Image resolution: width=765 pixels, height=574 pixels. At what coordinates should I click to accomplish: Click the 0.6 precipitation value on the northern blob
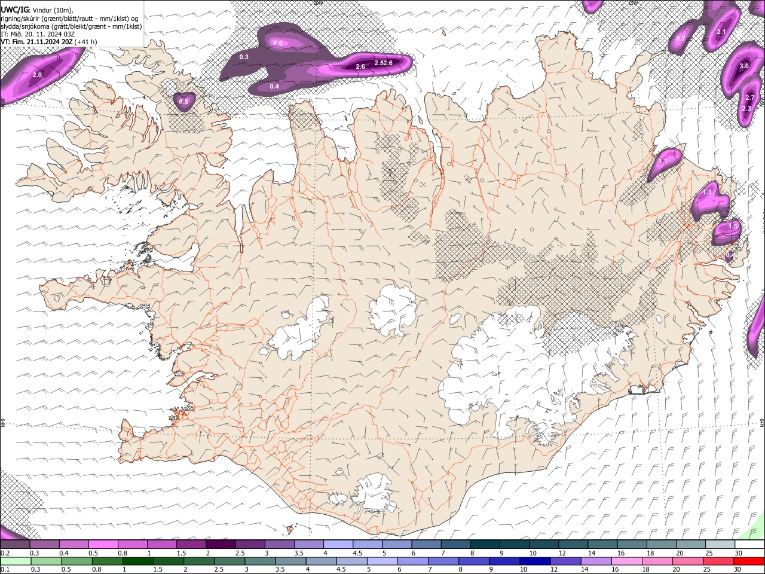278,43
